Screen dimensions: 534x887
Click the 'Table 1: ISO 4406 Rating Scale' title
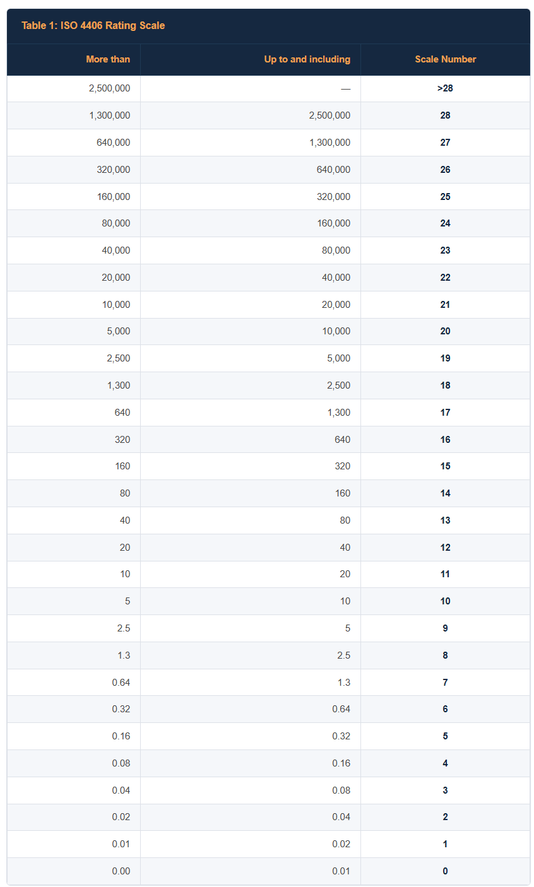[x=93, y=26]
